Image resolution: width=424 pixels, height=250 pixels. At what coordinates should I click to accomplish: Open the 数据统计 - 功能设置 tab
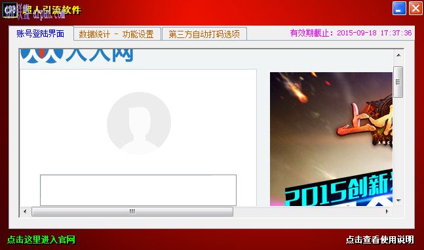[x=117, y=34]
